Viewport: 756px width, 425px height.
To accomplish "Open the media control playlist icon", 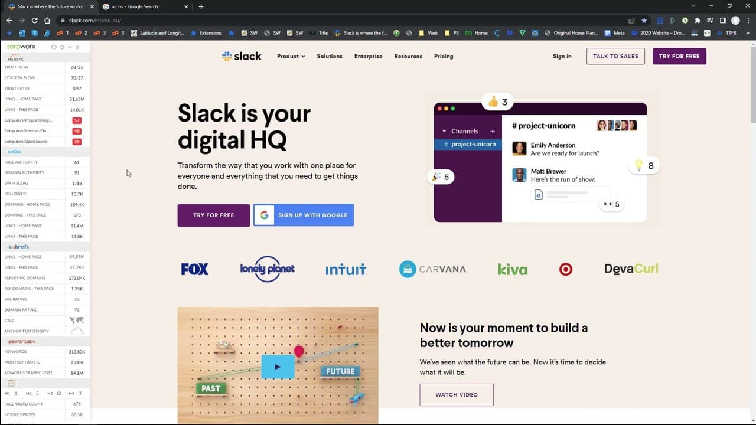I will click(x=710, y=20).
